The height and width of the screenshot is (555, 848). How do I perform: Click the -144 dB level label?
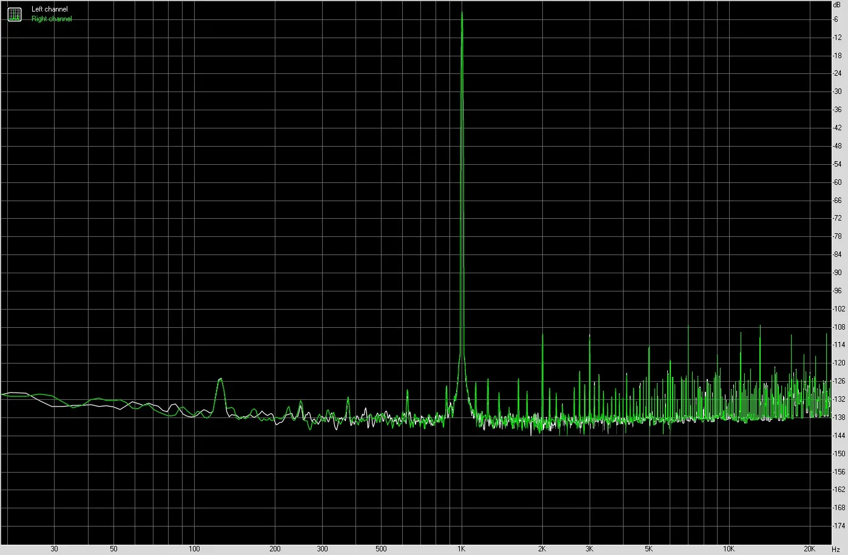[839, 436]
